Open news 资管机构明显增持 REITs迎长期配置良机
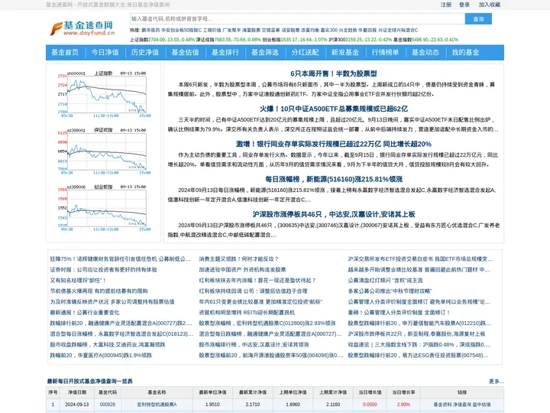The image size is (550, 413). point(247,313)
